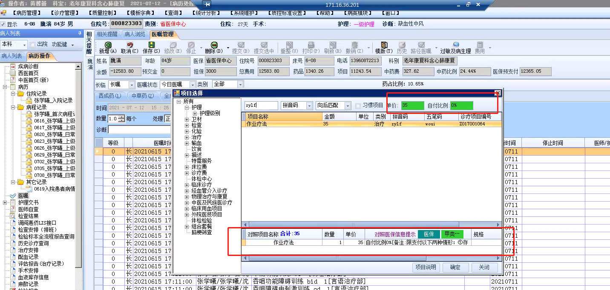
Task: Collapse the 所有 root node
Action: point(179,102)
